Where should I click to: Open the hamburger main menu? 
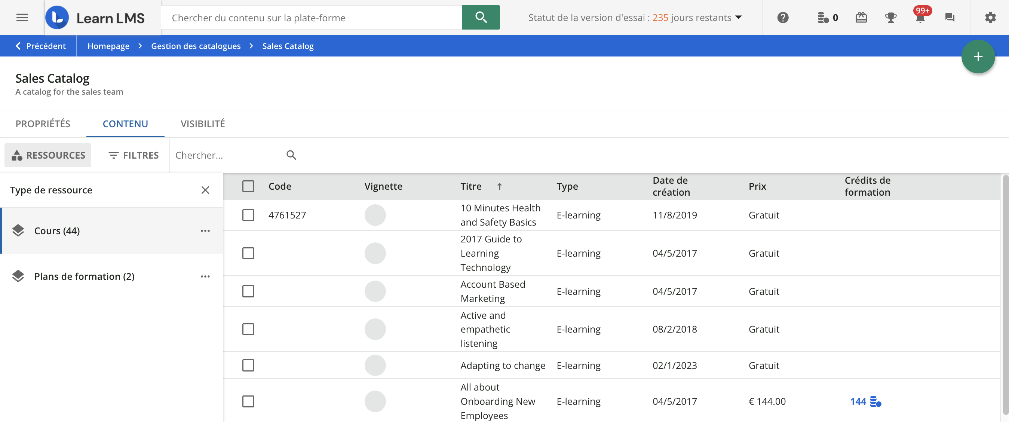tap(22, 18)
